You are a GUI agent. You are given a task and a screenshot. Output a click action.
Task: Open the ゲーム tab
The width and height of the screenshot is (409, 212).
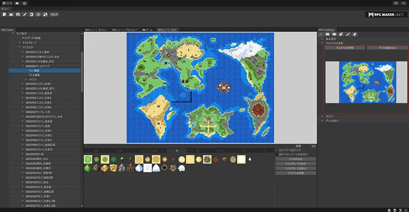[147, 30]
